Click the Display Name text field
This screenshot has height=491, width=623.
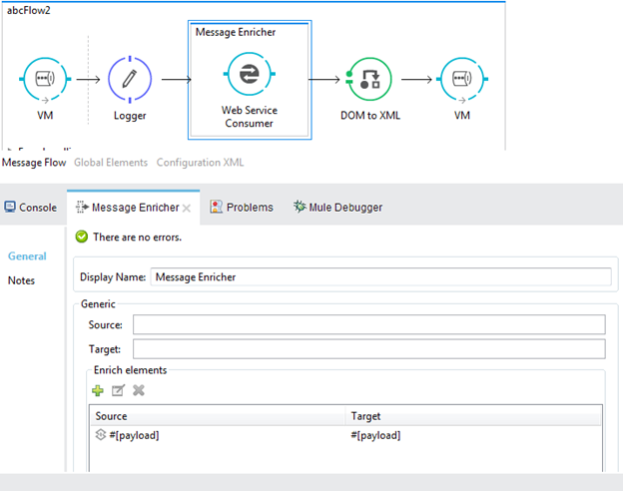(379, 276)
